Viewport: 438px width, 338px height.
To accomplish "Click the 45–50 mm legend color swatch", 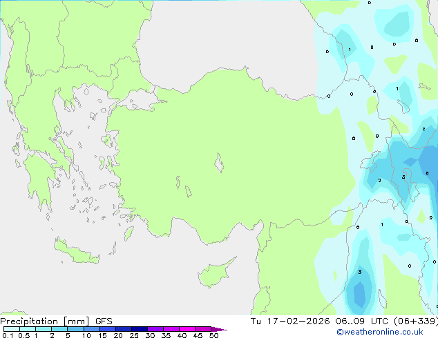I will 203,329.
